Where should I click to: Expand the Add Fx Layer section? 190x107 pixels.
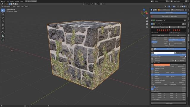[x=169, y=103]
